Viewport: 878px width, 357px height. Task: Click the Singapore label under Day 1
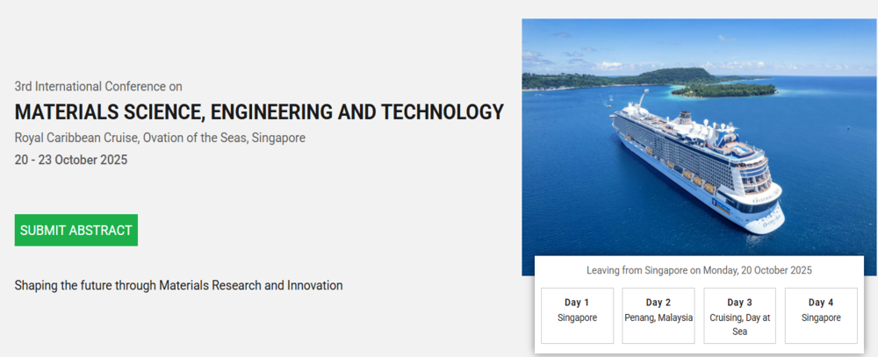577,318
